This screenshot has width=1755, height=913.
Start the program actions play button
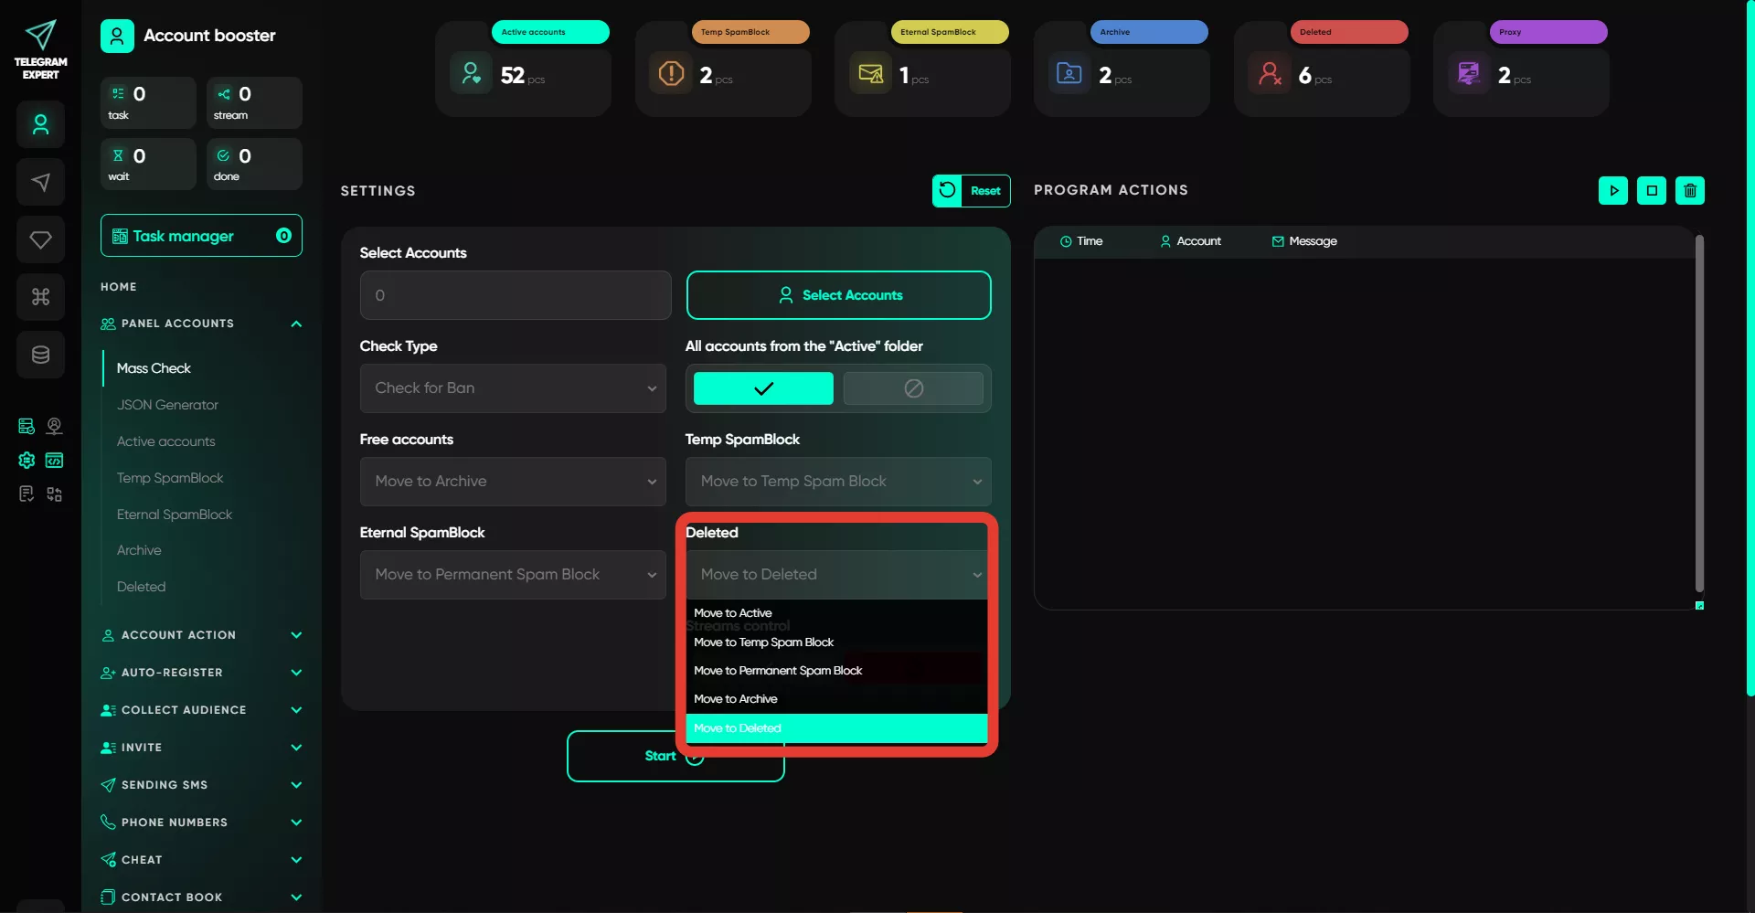pyautogui.click(x=1613, y=191)
